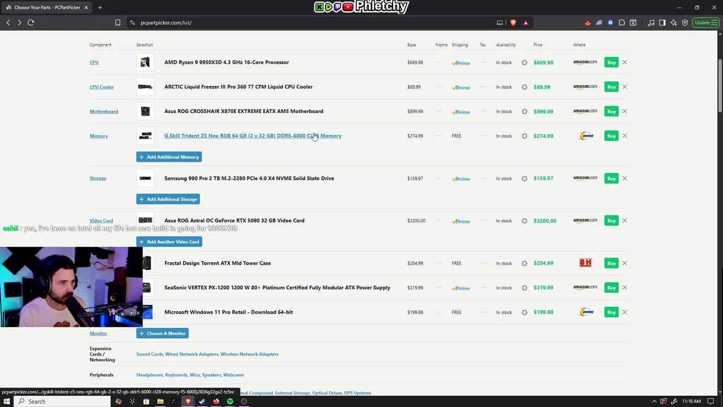Remove the Fractal Design Torrent case row

(x=625, y=263)
